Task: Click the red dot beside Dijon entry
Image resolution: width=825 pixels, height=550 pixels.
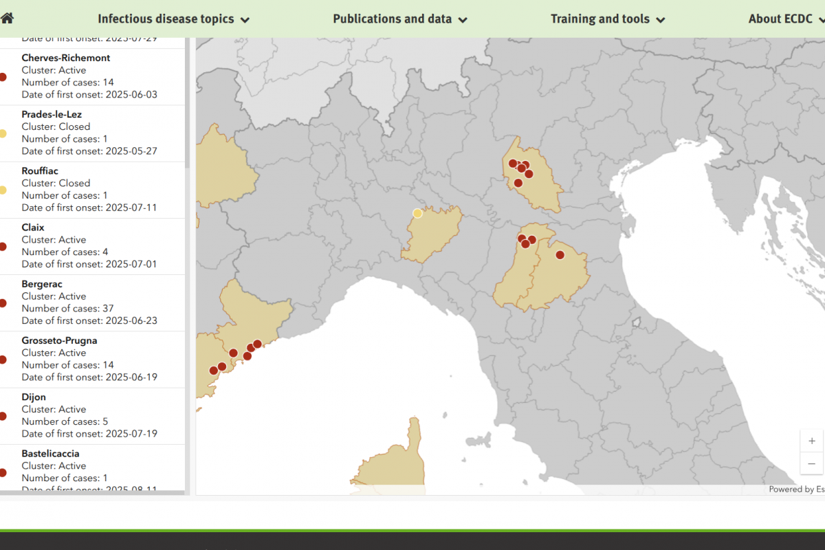Action: (3, 416)
